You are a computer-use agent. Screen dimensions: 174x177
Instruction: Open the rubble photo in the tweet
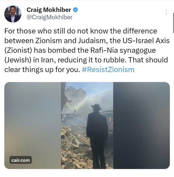[87, 125]
